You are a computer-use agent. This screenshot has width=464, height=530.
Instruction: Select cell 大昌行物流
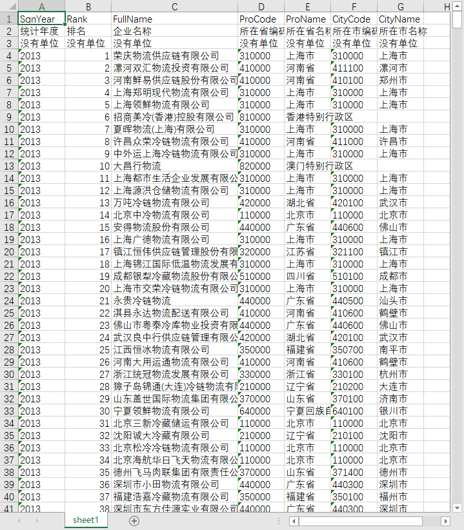tap(174, 166)
